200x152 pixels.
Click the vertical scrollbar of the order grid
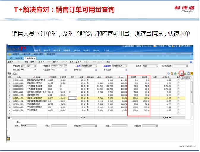[x=192, y=92]
